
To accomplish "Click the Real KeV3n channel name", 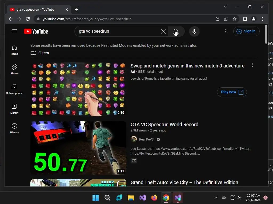I will pyautogui.click(x=147, y=139).
